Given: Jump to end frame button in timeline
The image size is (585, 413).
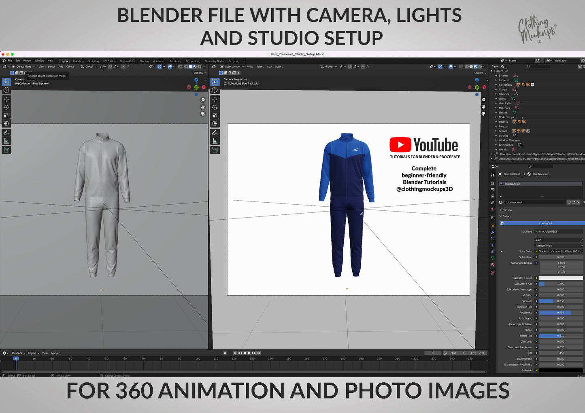Looking at the screenshot, I should (x=259, y=353).
